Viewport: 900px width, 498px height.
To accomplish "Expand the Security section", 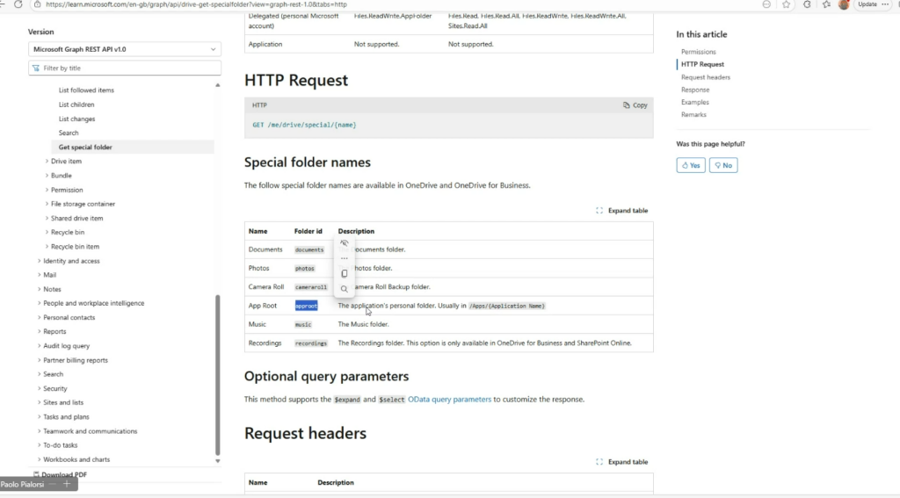I will tap(40, 388).
